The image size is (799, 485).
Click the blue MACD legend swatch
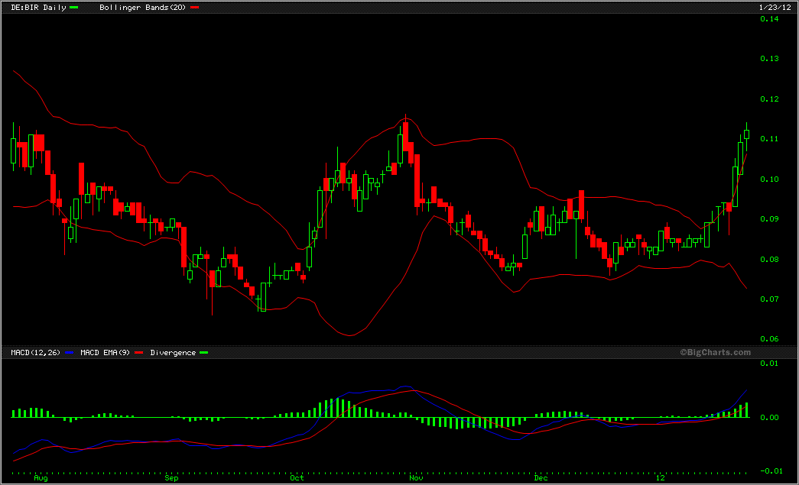70,353
